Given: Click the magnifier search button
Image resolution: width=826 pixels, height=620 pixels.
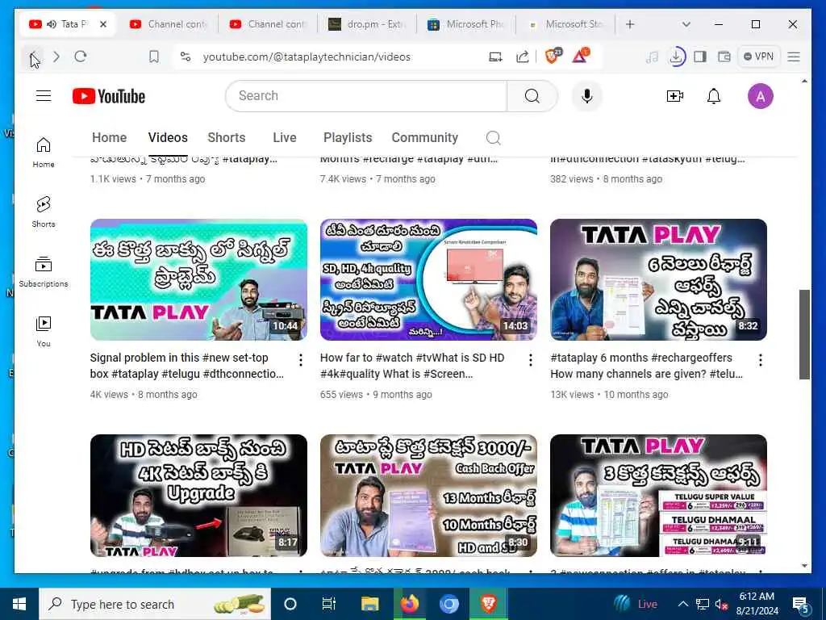Looking at the screenshot, I should pyautogui.click(x=532, y=96).
